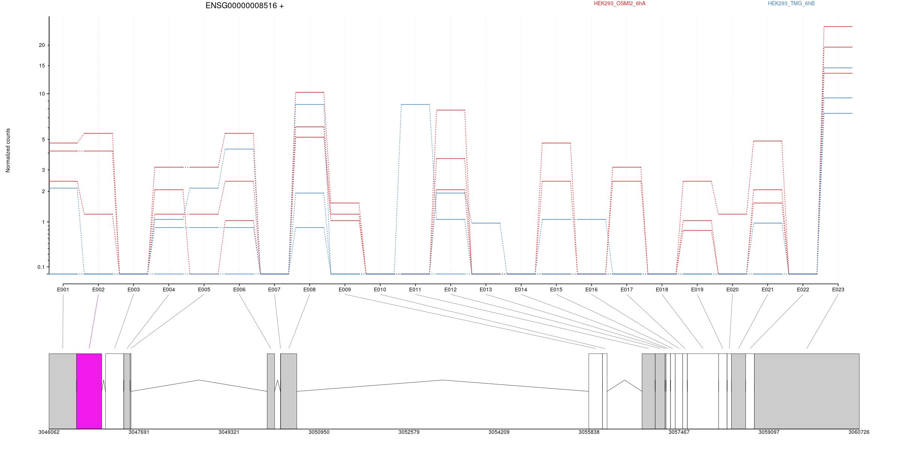Click exon label E020

tap(732, 289)
